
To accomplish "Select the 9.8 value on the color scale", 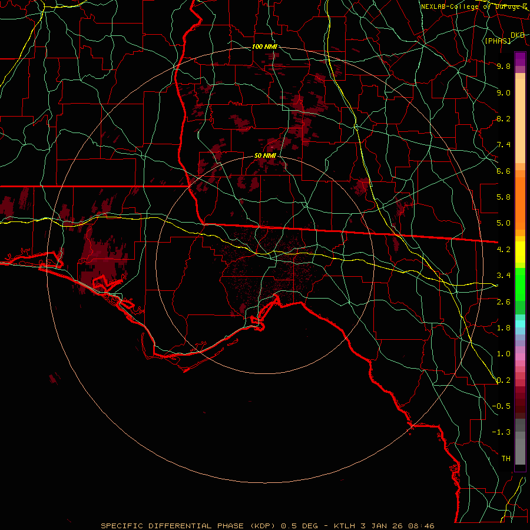I will [503, 66].
